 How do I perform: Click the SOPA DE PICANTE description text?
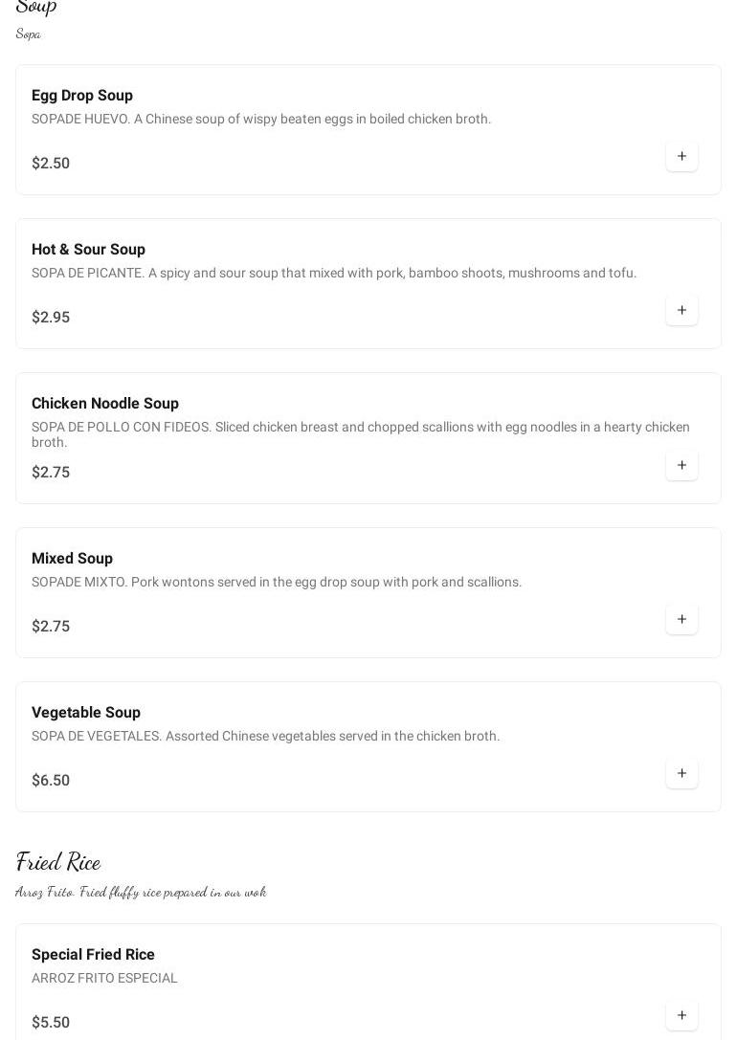pyautogui.click(x=334, y=274)
